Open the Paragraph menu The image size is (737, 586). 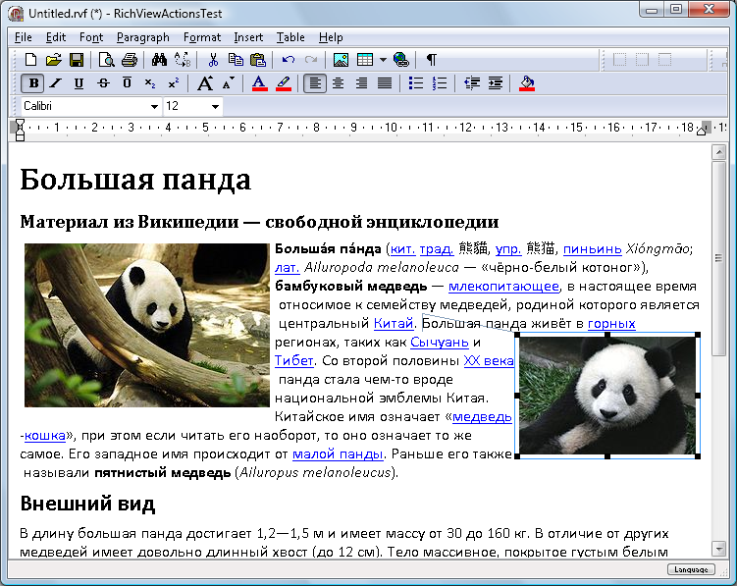tap(142, 37)
